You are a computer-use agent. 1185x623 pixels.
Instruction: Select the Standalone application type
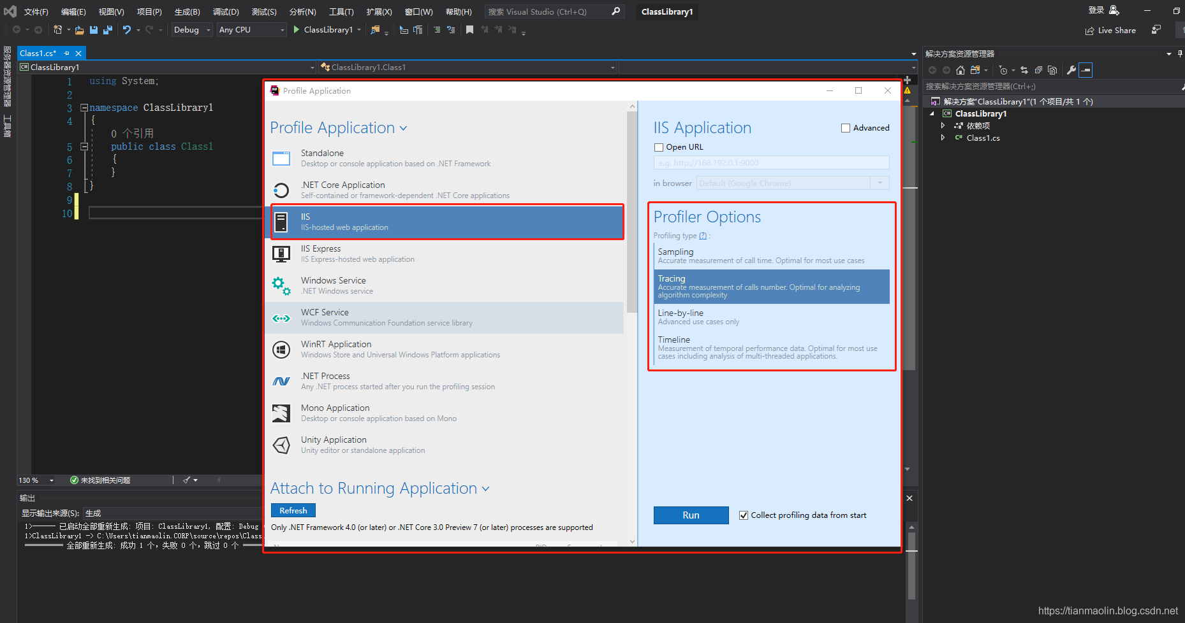coord(444,158)
